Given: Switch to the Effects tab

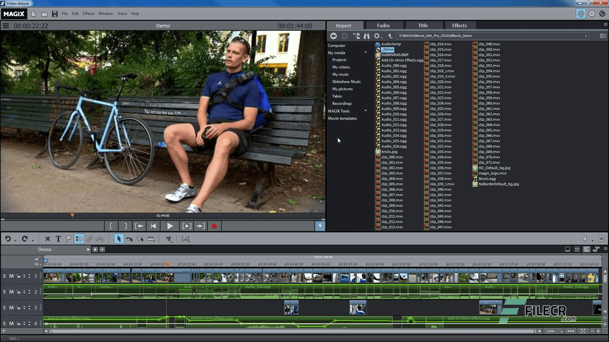Looking at the screenshot, I should [x=459, y=25].
